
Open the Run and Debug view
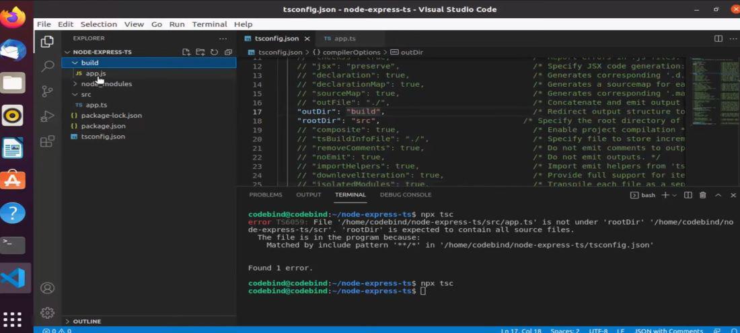click(x=47, y=116)
